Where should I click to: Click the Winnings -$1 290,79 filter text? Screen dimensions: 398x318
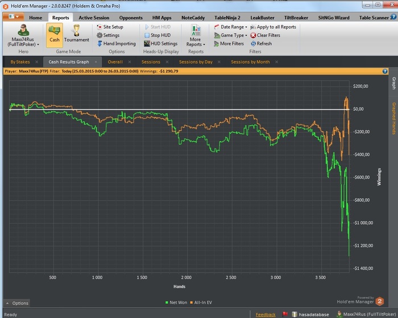tap(159, 71)
